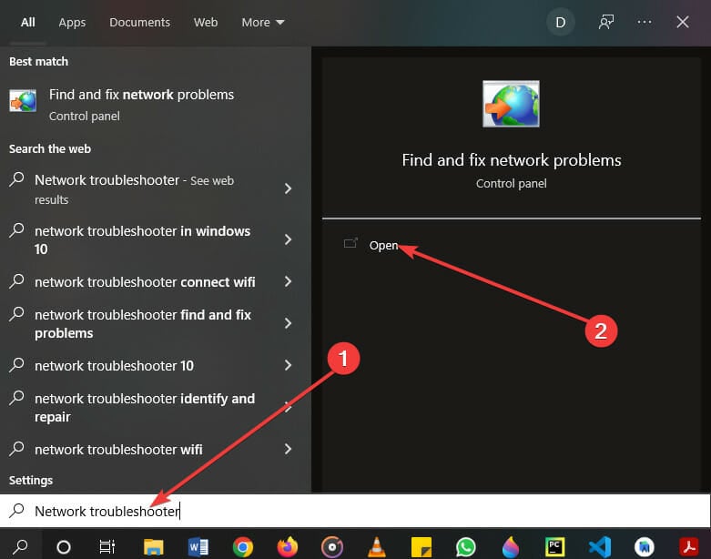Screen dimensions: 711x559
Task: Expand 'network troubleshooter connect wifi' chevron
Action: (x=288, y=281)
